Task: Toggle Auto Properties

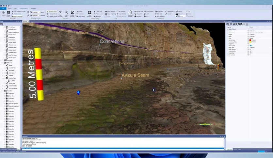Action: [17, 16]
